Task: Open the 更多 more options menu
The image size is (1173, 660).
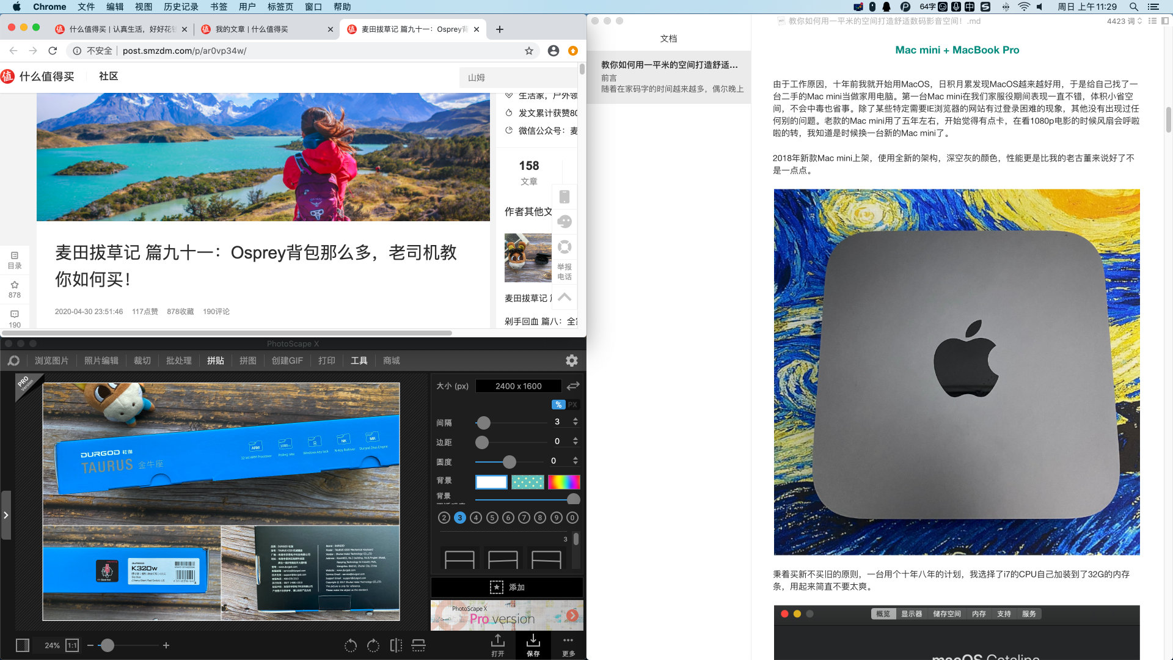Action: (568, 644)
